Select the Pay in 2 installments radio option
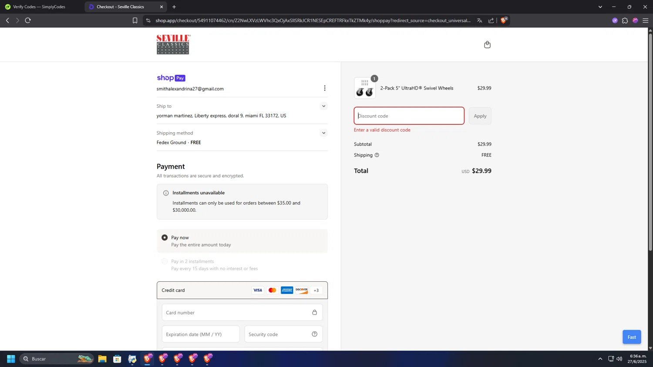The width and height of the screenshot is (653, 367). [x=165, y=261]
